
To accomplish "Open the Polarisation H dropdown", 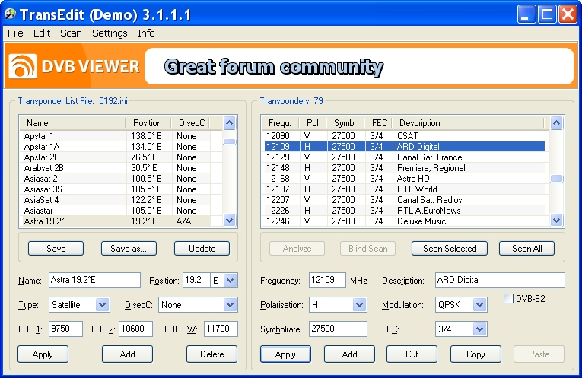I will 359,305.
